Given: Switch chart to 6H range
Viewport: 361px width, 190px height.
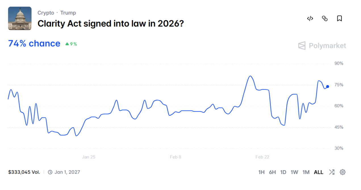Looking at the screenshot, I should [x=272, y=172].
